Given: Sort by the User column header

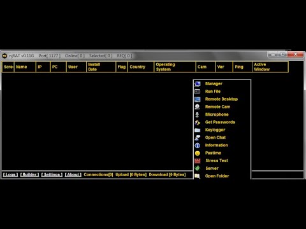Looking at the screenshot, I should tap(76, 67).
